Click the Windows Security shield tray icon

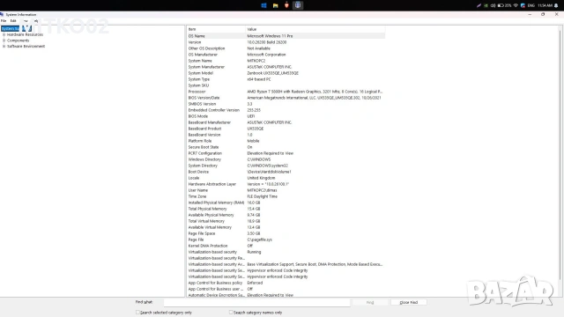click(x=523, y=5)
